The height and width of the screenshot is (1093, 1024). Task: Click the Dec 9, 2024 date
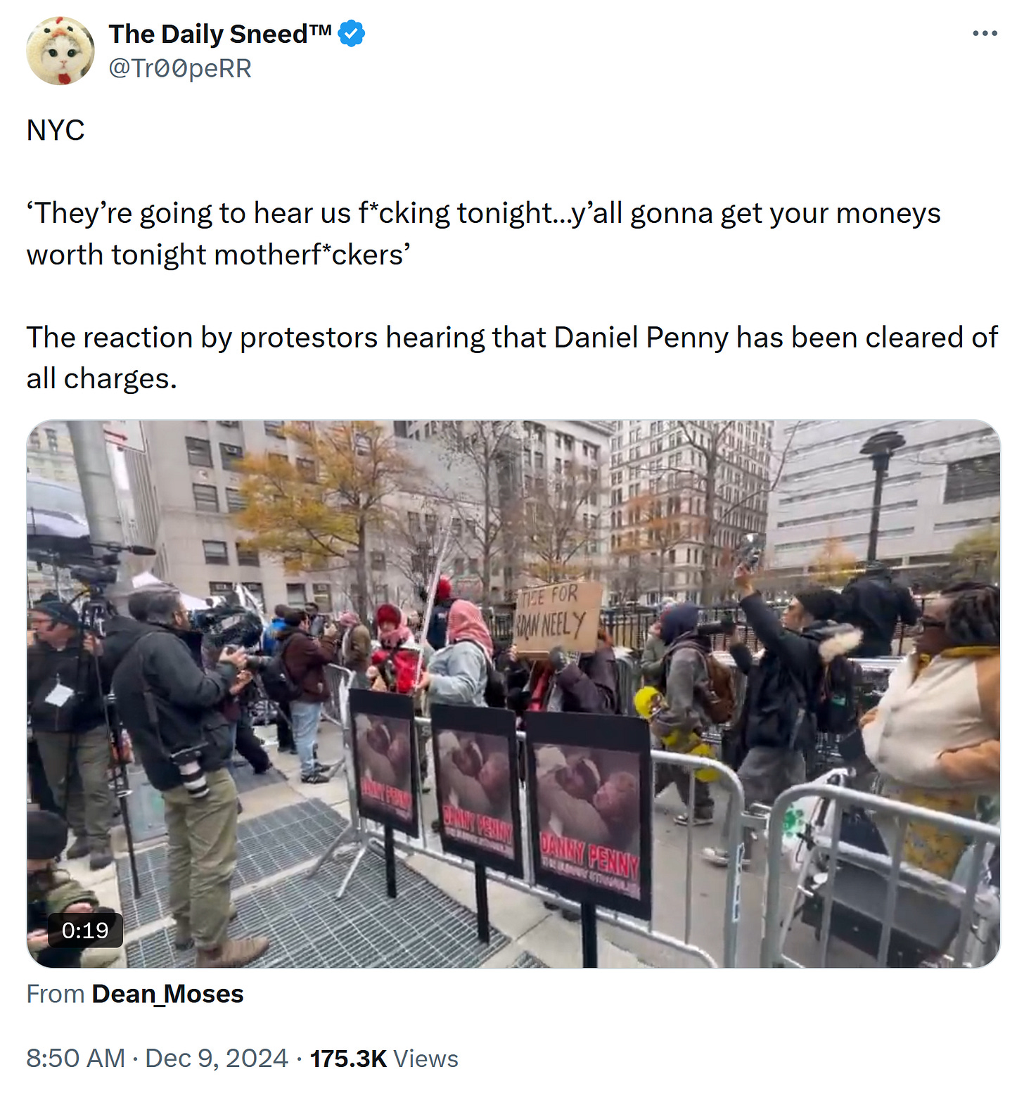pos(217,1058)
